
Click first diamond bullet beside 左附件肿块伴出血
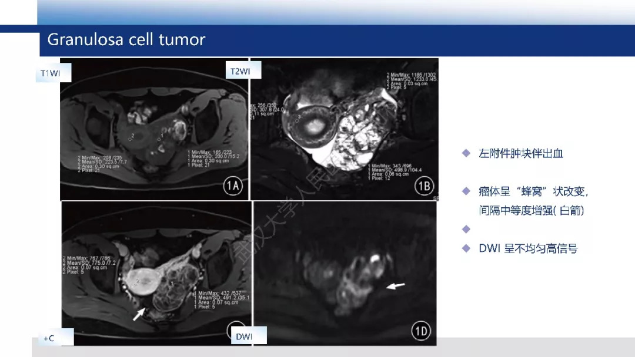pyautogui.click(x=466, y=153)
